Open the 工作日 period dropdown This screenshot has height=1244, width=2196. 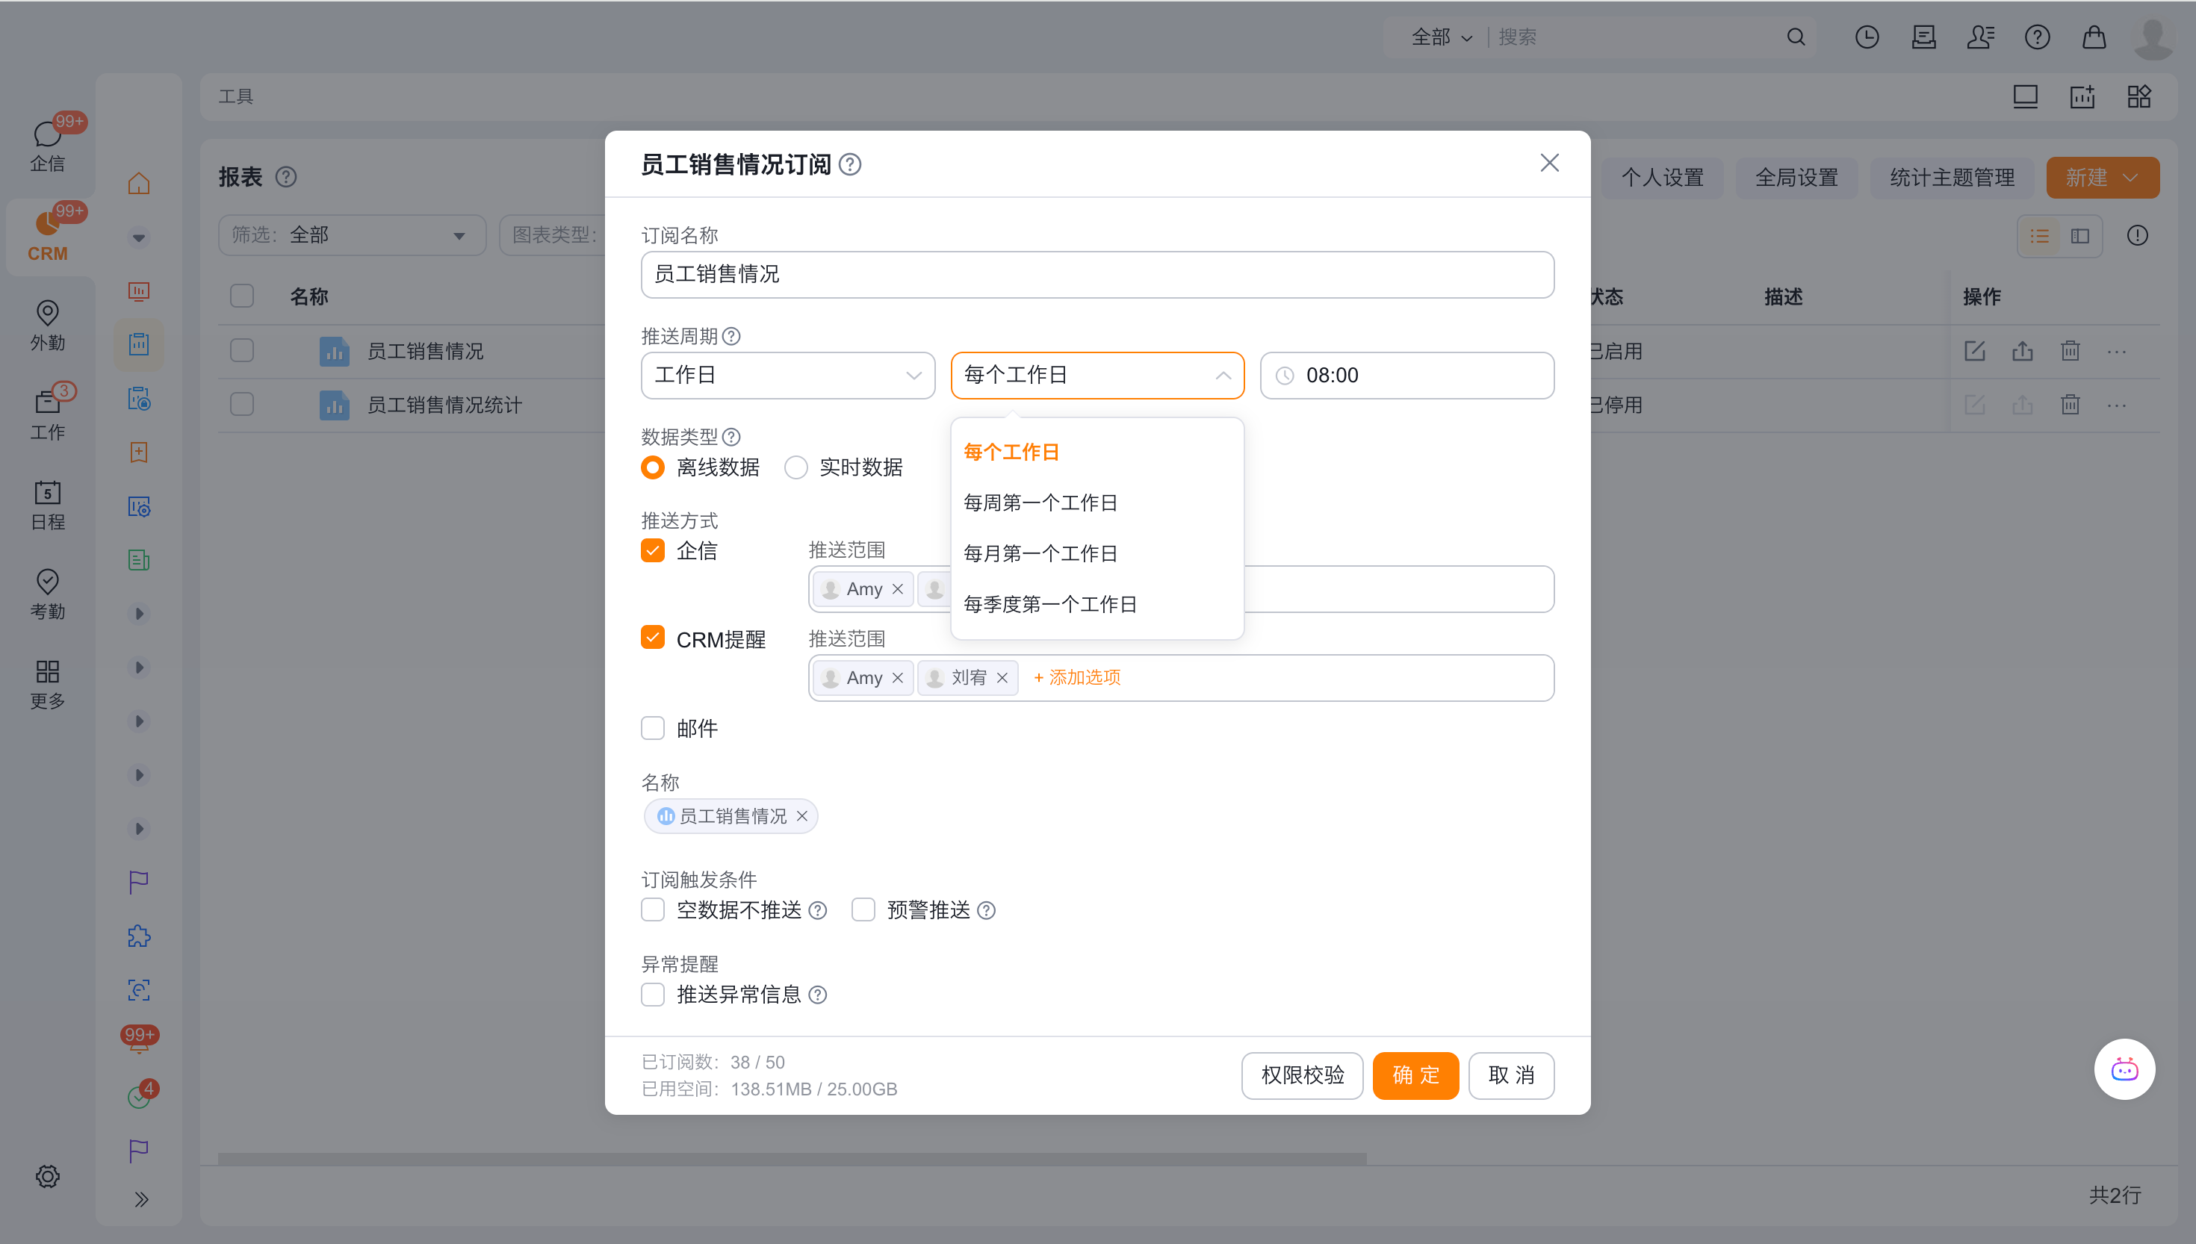click(787, 375)
